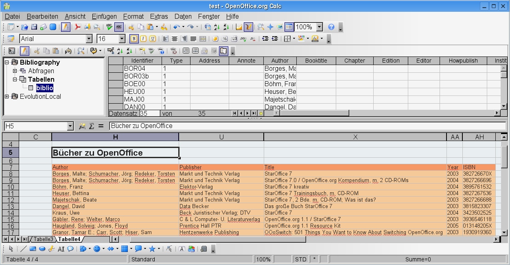Open the font color swatch dropdown
This screenshot has width=510, height=265.
coord(322,39)
